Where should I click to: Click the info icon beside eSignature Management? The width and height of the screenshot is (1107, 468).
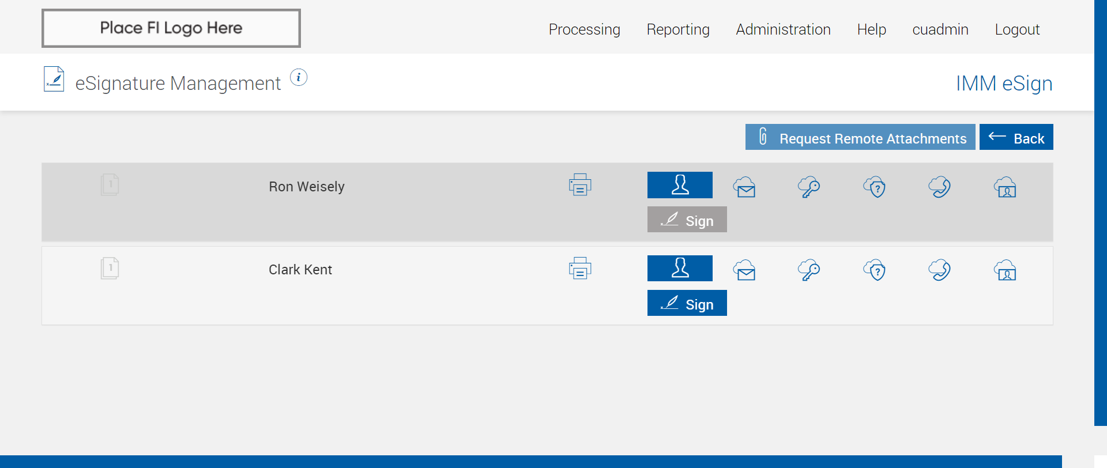tap(299, 77)
